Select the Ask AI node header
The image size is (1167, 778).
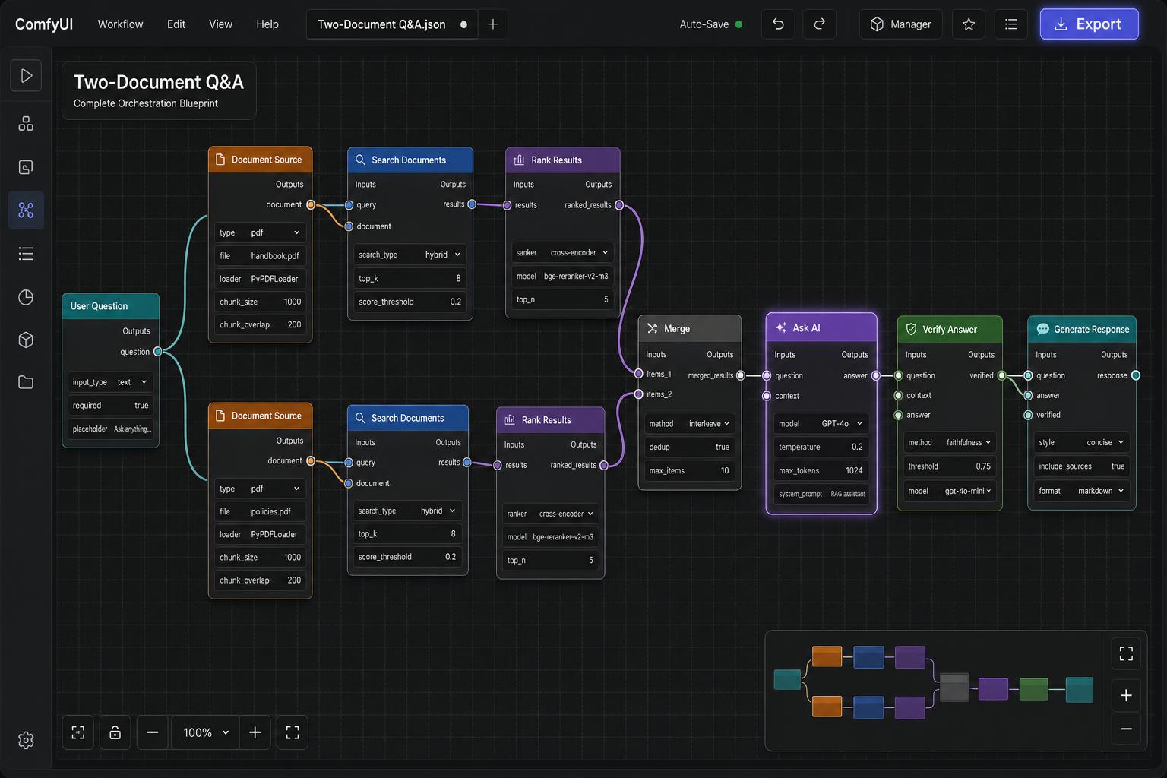821,327
